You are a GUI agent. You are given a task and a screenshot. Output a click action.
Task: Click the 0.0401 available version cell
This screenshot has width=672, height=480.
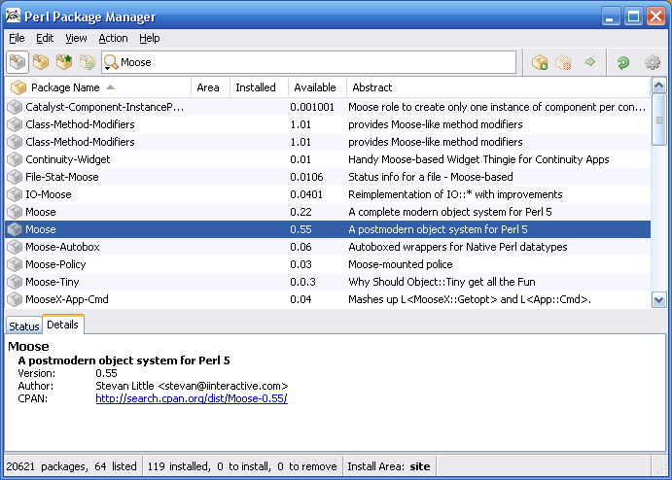(x=306, y=194)
